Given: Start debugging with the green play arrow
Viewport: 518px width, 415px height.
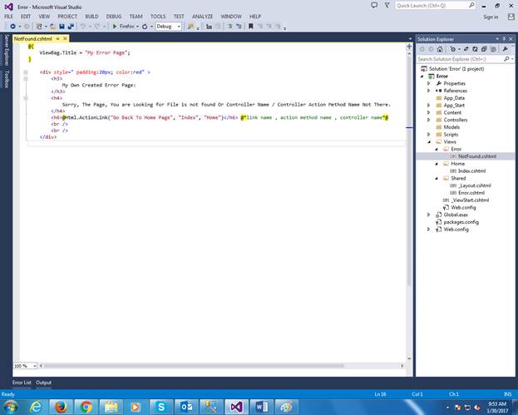Looking at the screenshot, I should click(x=116, y=26).
